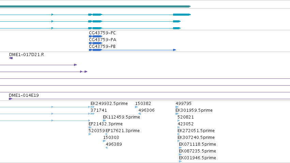
Task: Click the purple arrow glyph under DME1-017D21.R
Action: click(x=11, y=58)
